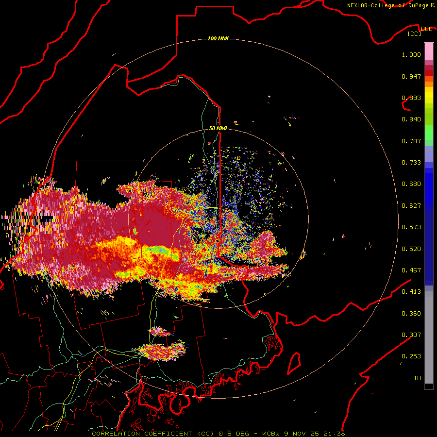
Task: Click the "0.253" scale label
Action: [411, 356]
